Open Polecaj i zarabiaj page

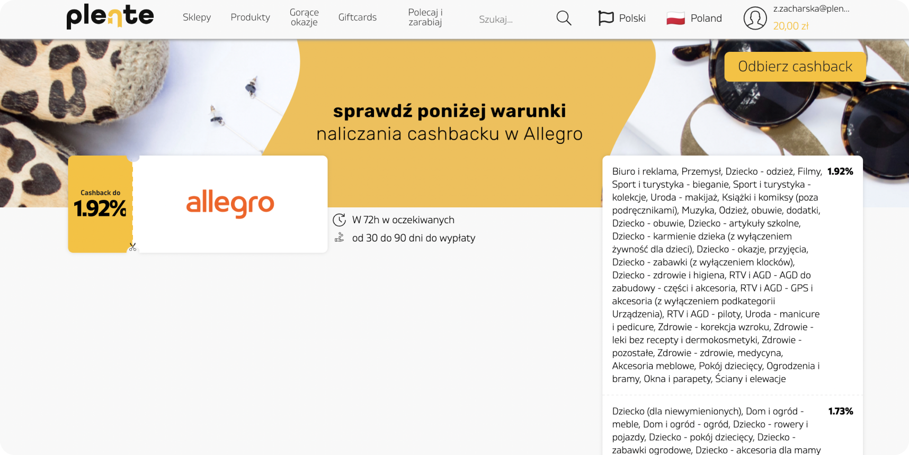click(425, 17)
